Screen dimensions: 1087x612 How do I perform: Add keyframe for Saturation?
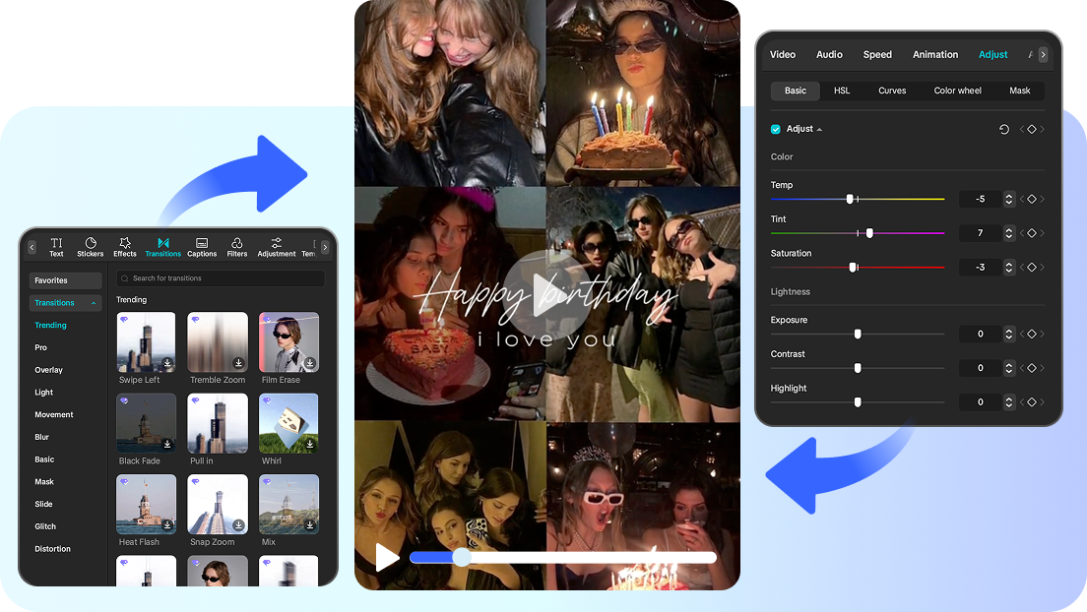tap(1032, 267)
